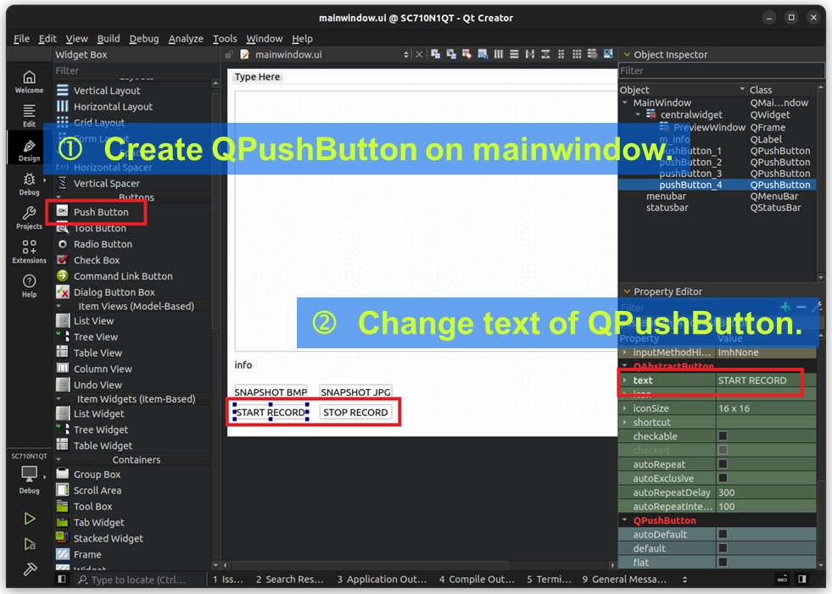Open the Welcome mode
The height and width of the screenshot is (594, 832).
coord(29,82)
